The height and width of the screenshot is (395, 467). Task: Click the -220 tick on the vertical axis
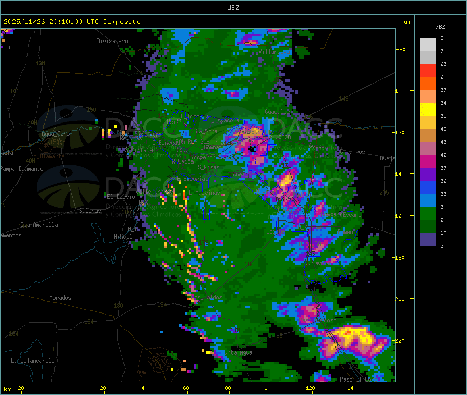(x=398, y=340)
